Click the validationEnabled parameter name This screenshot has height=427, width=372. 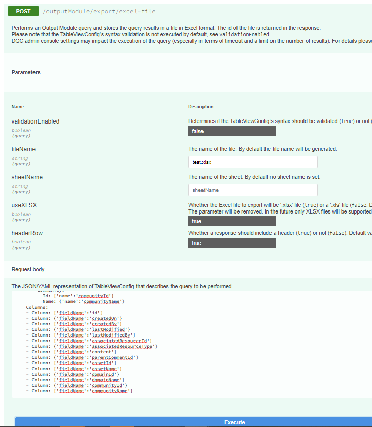coord(36,121)
